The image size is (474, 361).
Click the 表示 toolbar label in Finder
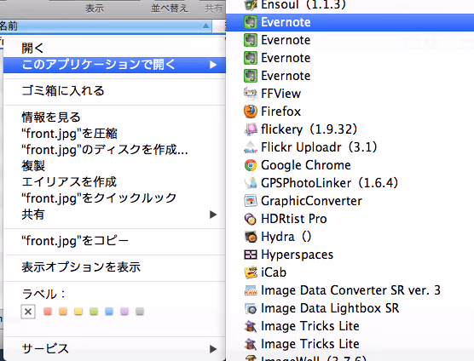click(x=95, y=9)
